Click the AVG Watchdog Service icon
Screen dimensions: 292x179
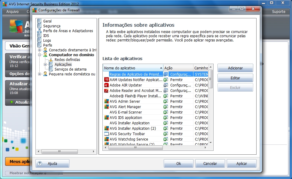[x=107, y=139]
